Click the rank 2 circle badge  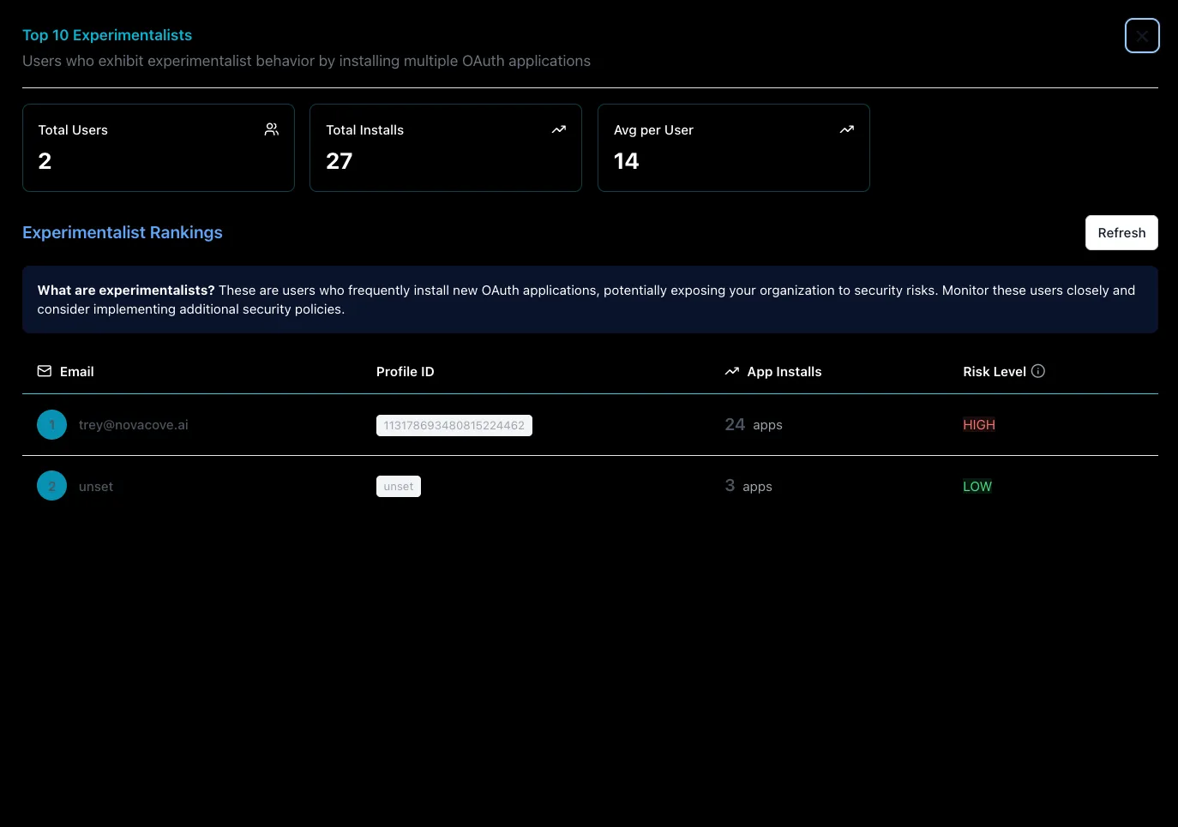(x=51, y=486)
